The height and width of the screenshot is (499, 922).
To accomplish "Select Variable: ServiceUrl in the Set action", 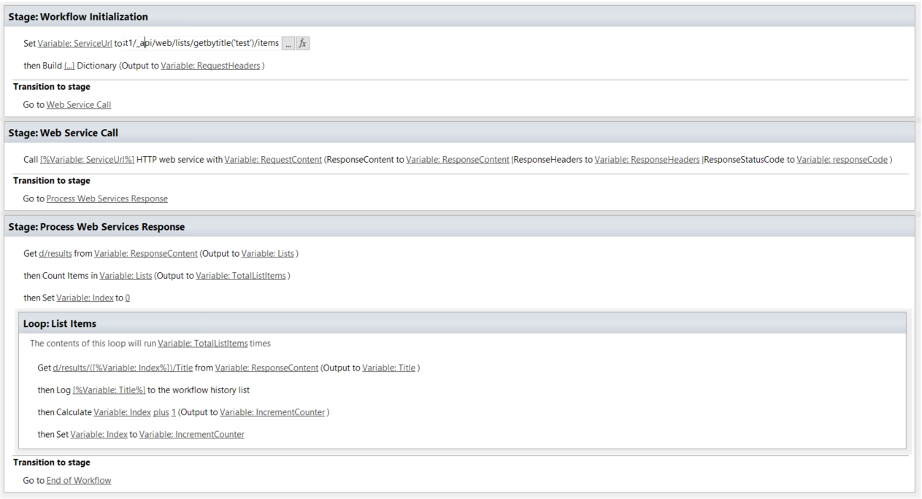I will (x=74, y=44).
